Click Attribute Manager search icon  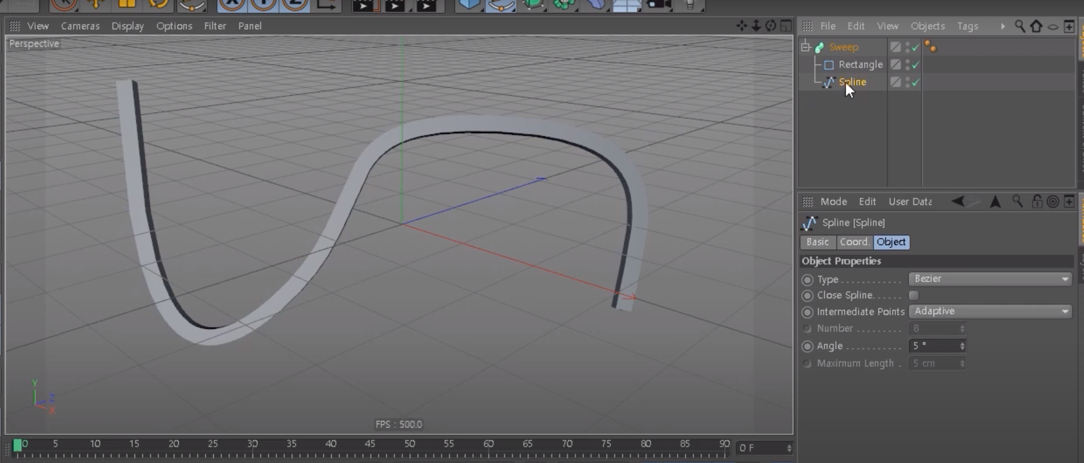pos(1018,201)
